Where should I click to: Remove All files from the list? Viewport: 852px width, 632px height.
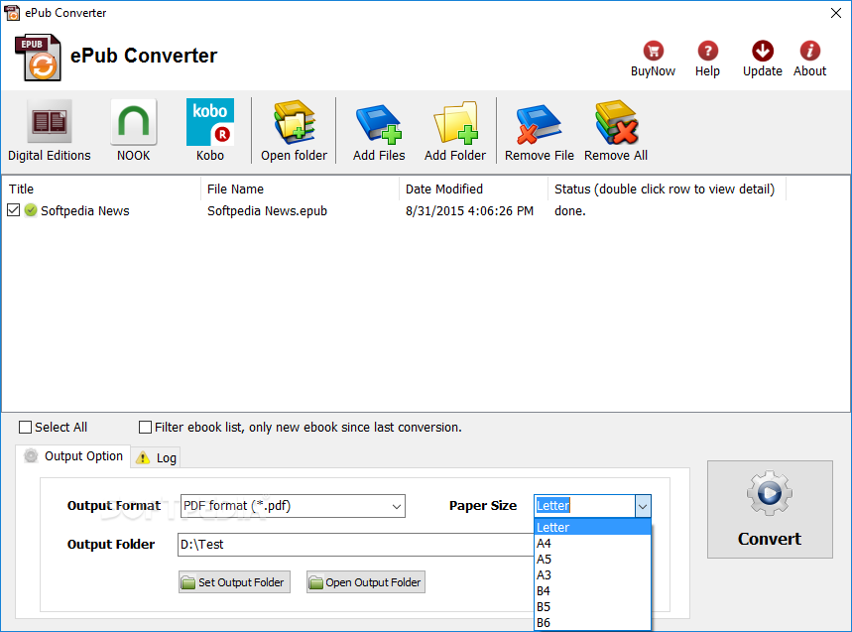coord(616,130)
